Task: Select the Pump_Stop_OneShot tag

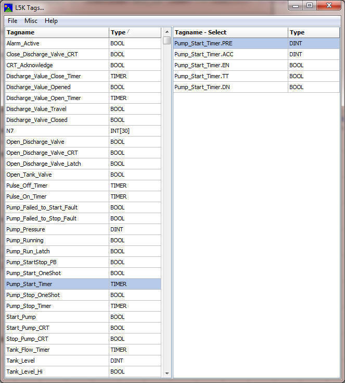Action: point(83,295)
